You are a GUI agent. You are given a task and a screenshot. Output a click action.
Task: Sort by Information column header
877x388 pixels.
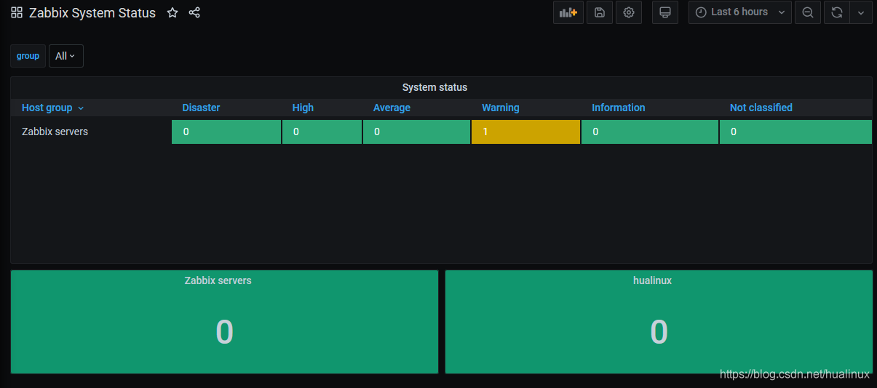tap(619, 108)
